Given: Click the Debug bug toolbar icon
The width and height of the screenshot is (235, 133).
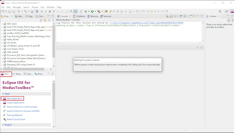Looking at the screenshot, I should click(x=86, y=11).
